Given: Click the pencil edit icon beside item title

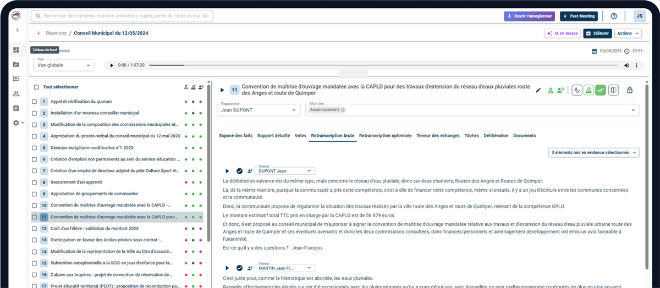Looking at the screenshot, I should (538, 90).
